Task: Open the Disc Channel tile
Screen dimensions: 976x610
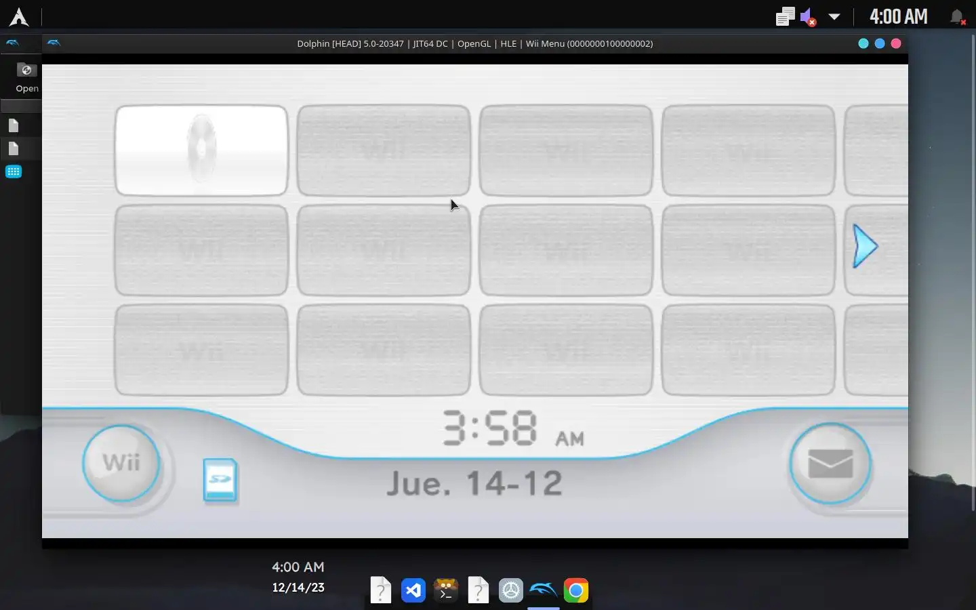Action: click(x=201, y=150)
